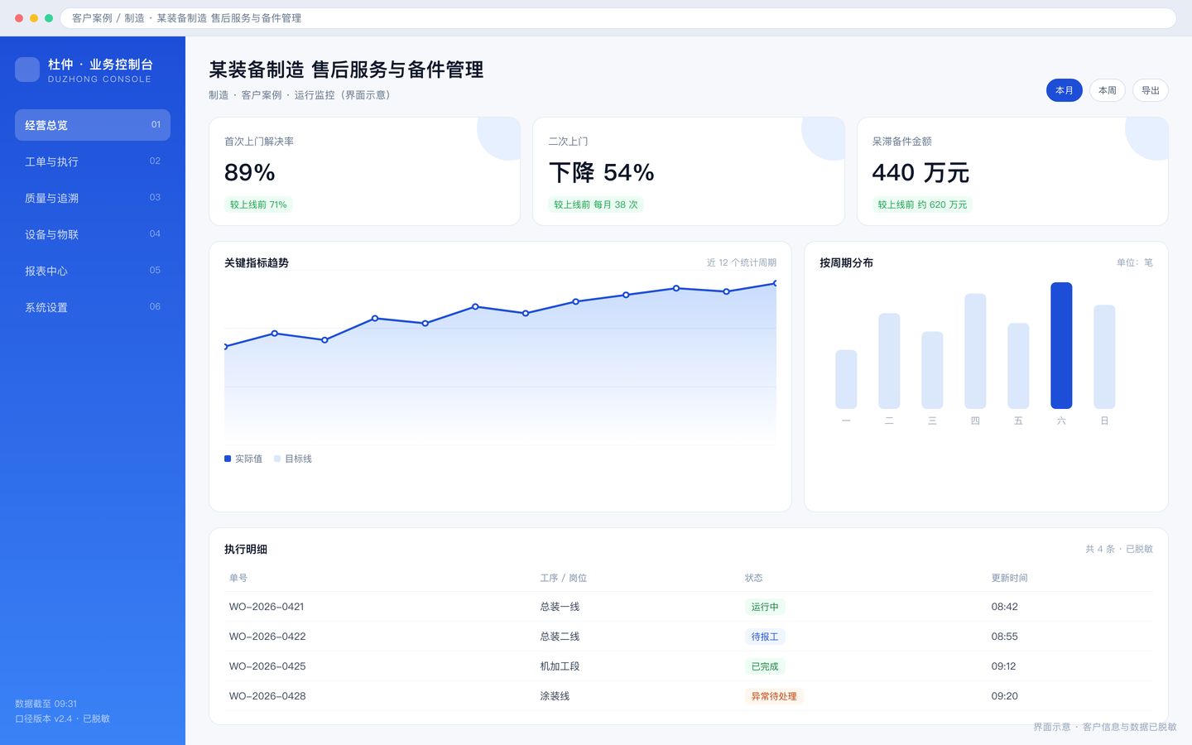Select the 一 bar in the chart
Image resolution: width=1192 pixels, height=745 pixels.
pyautogui.click(x=846, y=379)
